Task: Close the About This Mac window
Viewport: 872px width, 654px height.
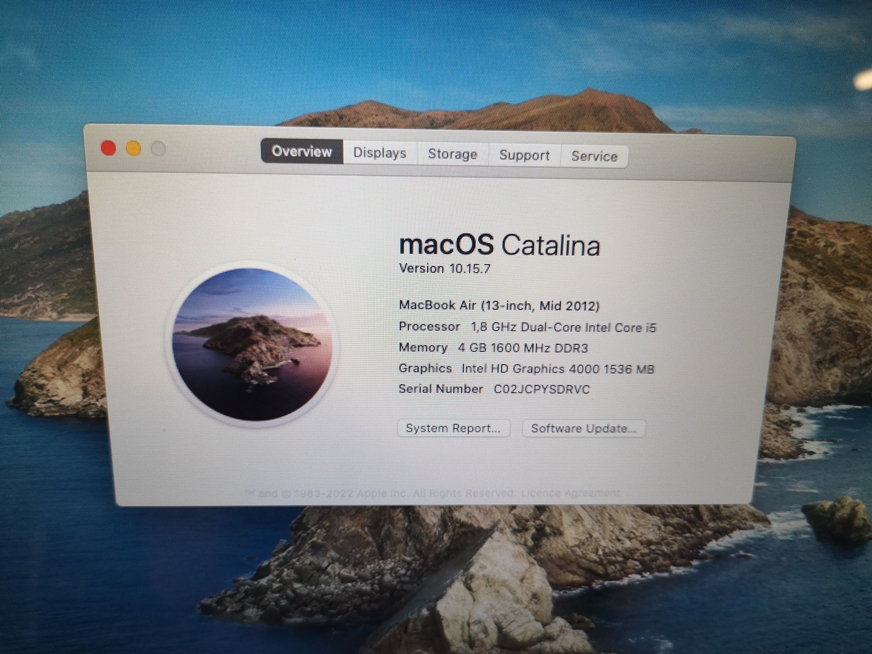Action: tap(109, 148)
